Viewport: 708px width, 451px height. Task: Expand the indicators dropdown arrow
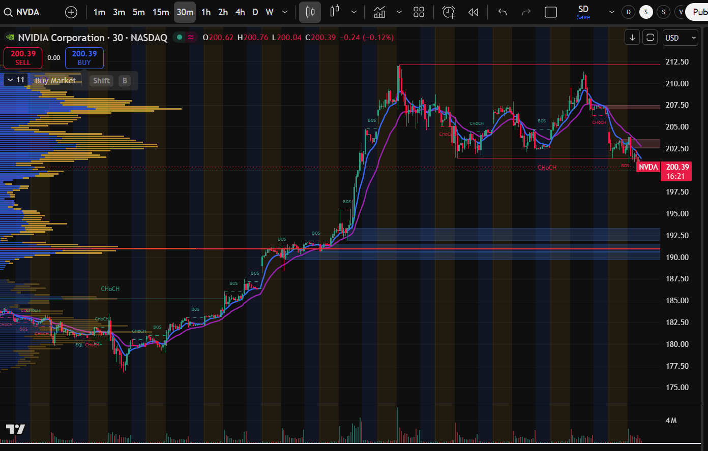[399, 12]
